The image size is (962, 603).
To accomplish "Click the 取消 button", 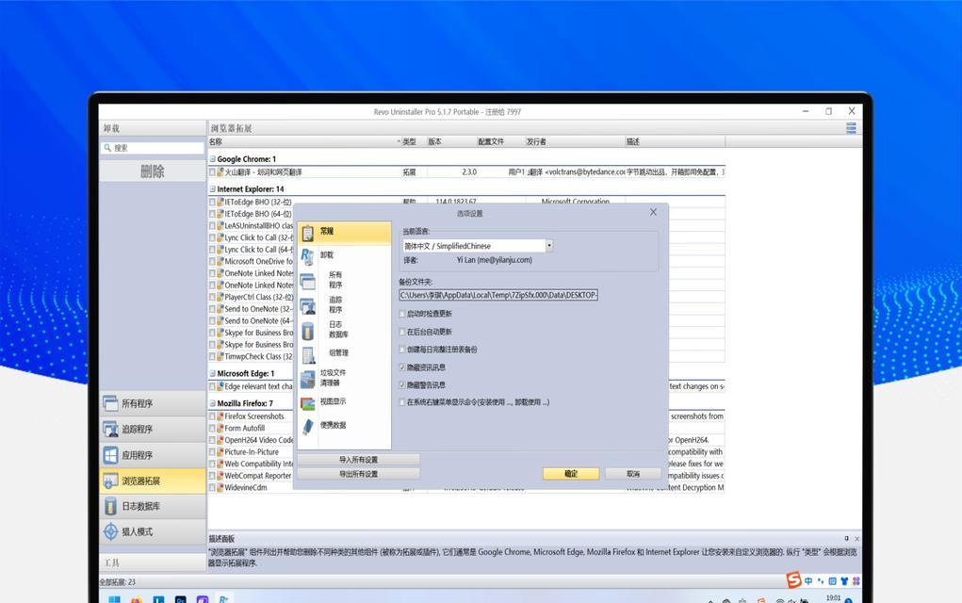I will click(x=633, y=474).
